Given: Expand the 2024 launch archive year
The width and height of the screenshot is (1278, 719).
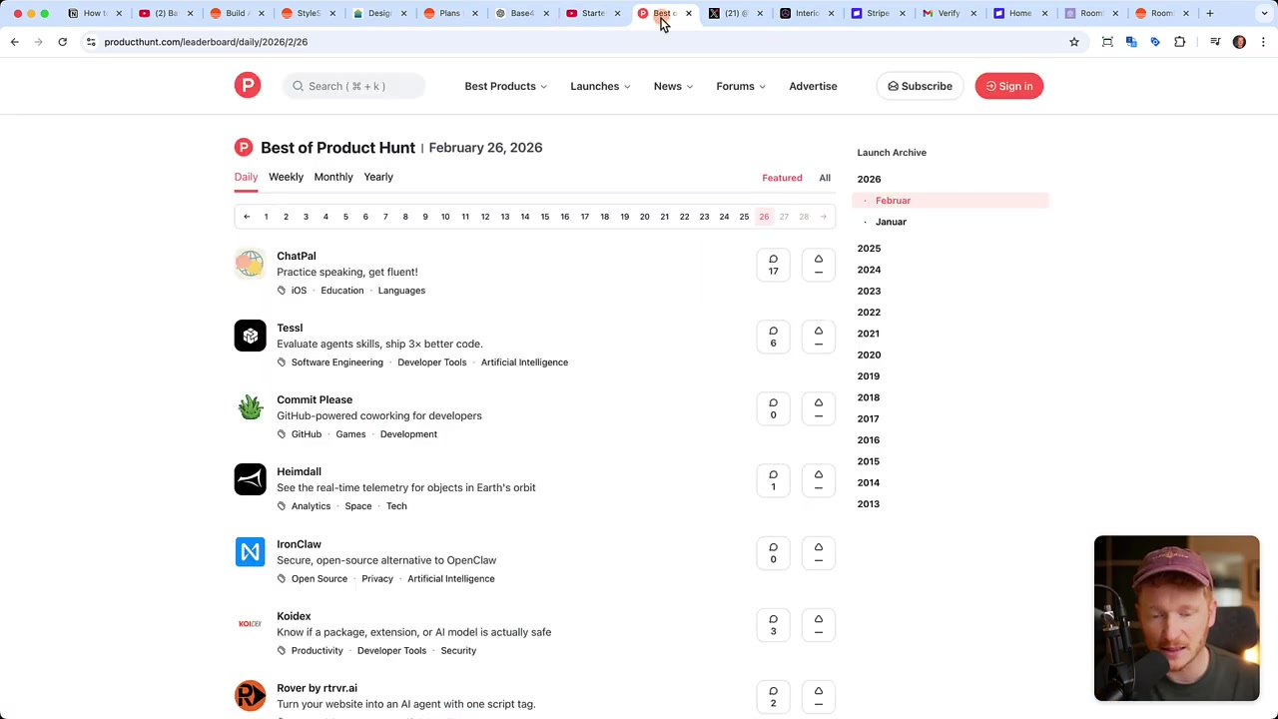Looking at the screenshot, I should coord(869,270).
